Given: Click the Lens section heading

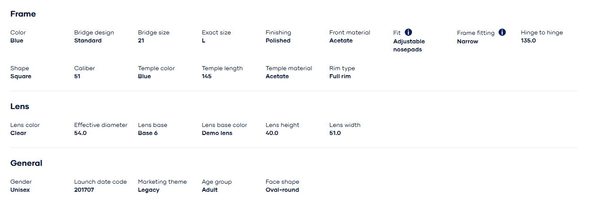Looking at the screenshot, I should [x=20, y=106].
